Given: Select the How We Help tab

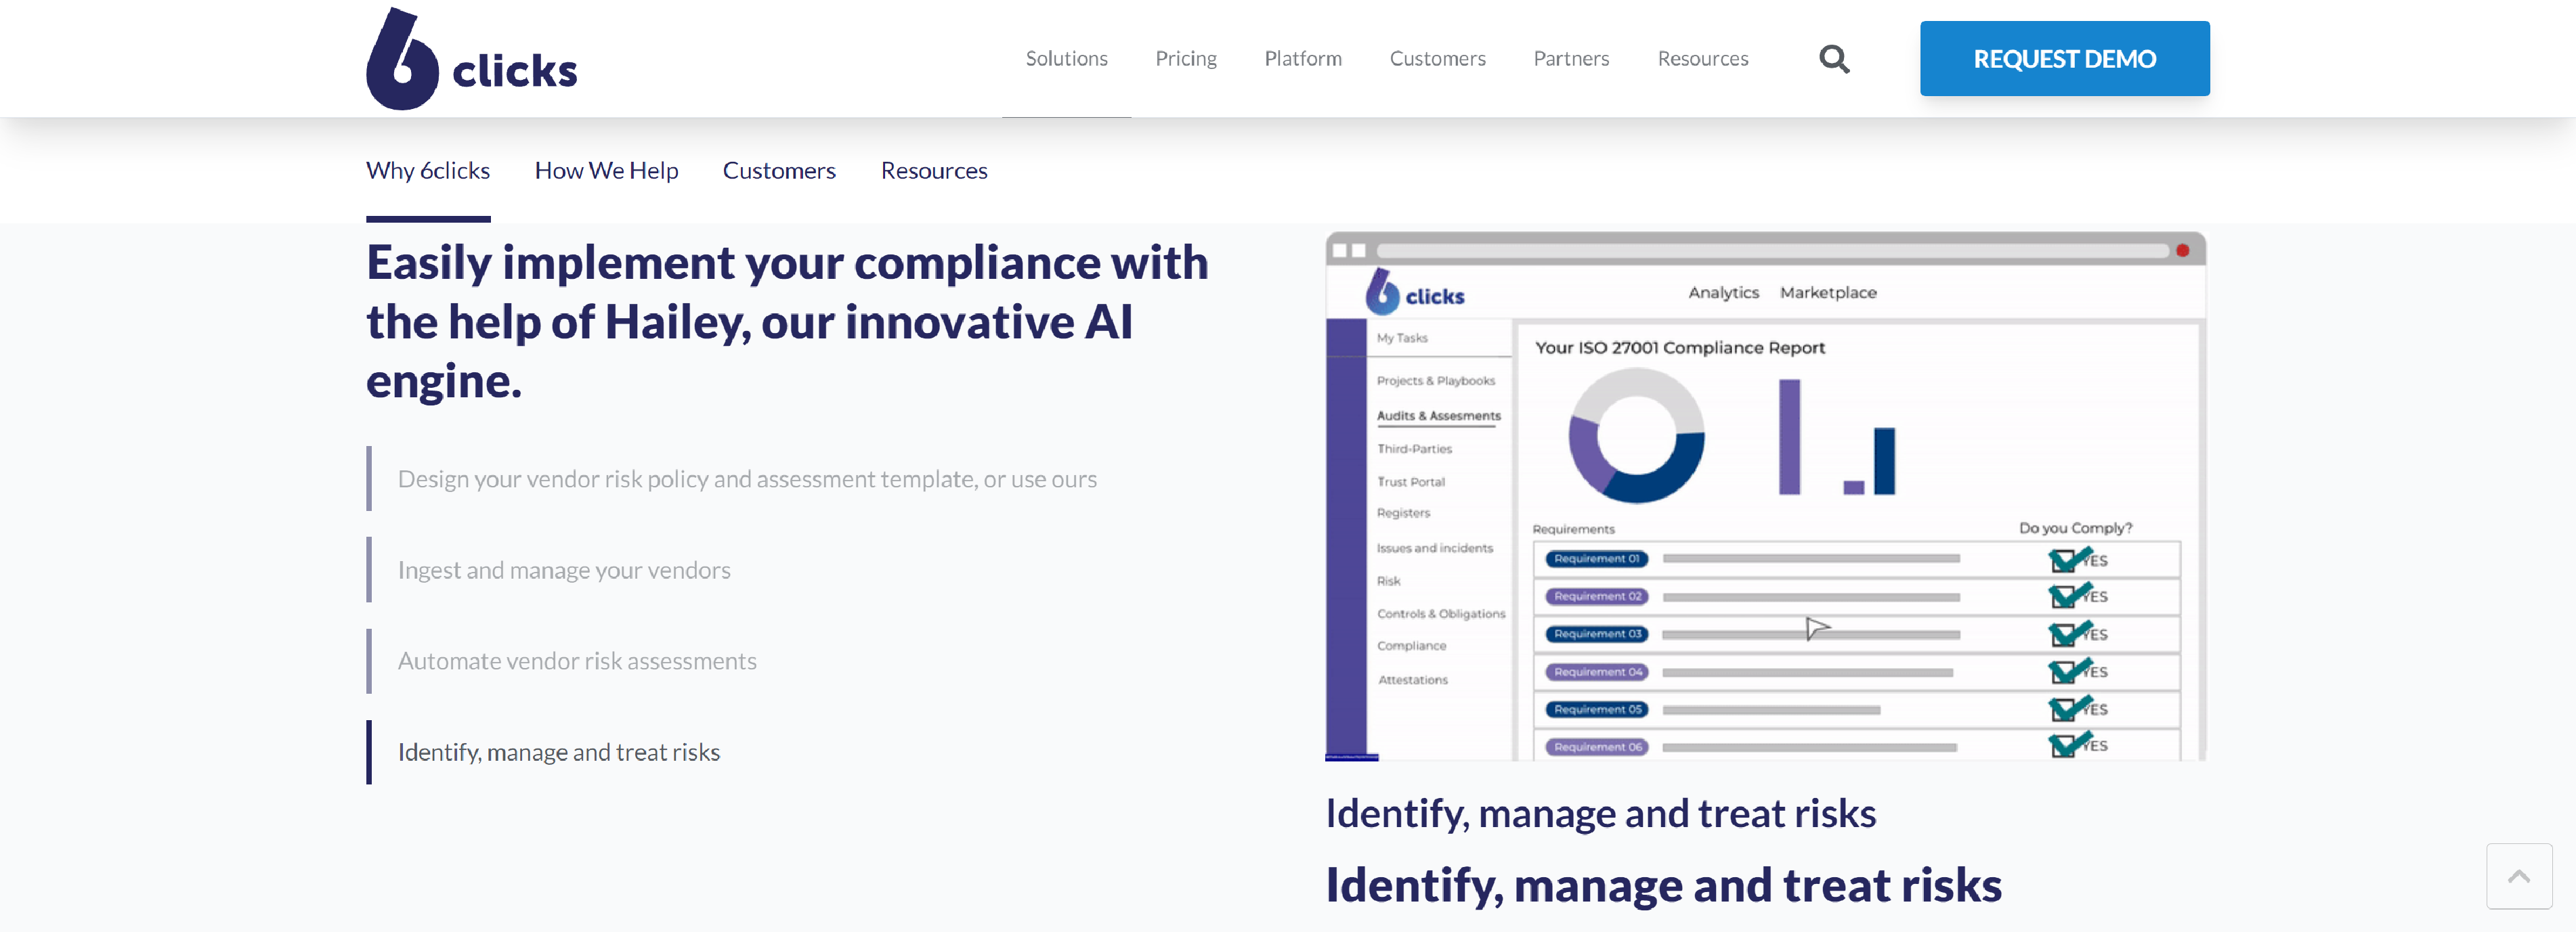Looking at the screenshot, I should point(606,171).
